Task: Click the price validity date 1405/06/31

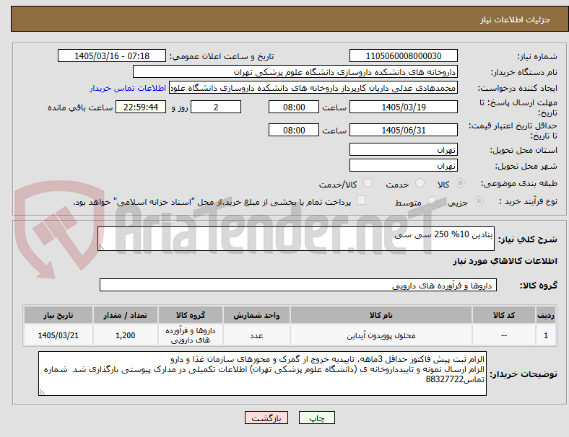Action: [403, 130]
